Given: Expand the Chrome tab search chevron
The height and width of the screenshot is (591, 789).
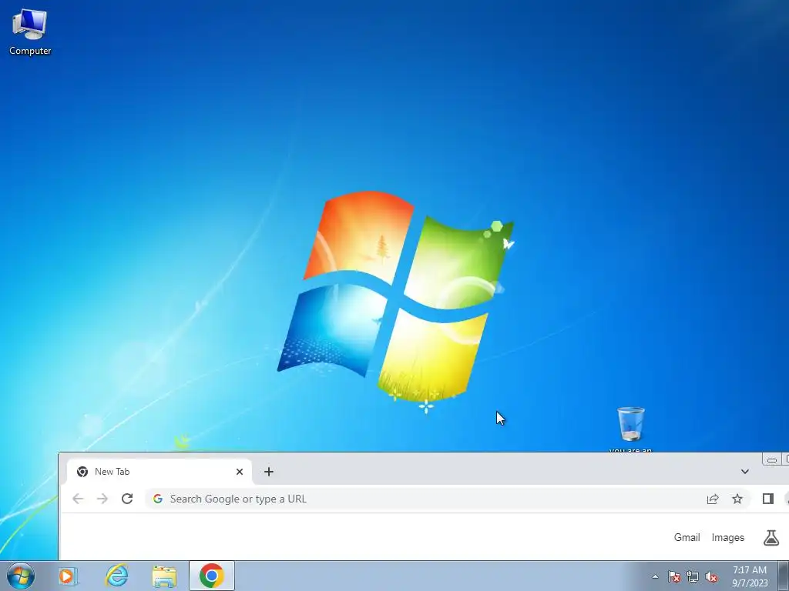Looking at the screenshot, I should (x=745, y=472).
